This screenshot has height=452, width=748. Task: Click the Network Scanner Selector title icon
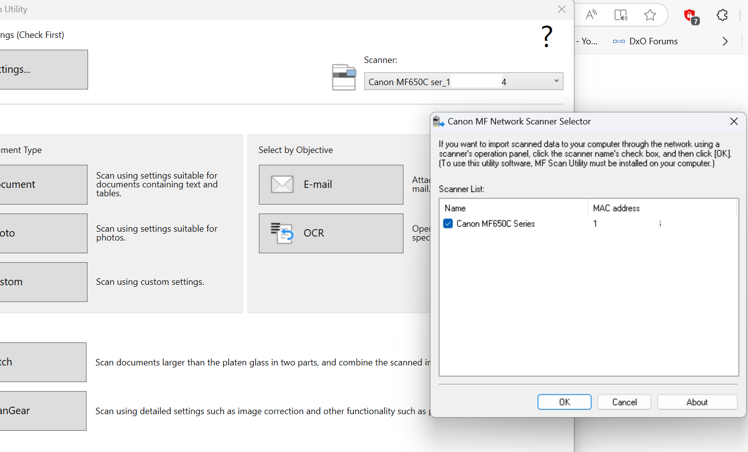pos(438,121)
